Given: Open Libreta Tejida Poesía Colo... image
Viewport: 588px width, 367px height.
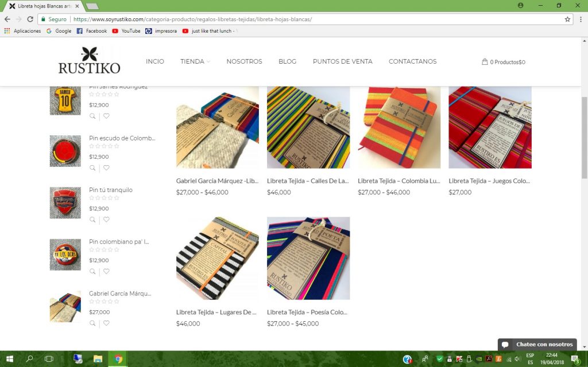Looking at the screenshot, I should click(x=308, y=259).
